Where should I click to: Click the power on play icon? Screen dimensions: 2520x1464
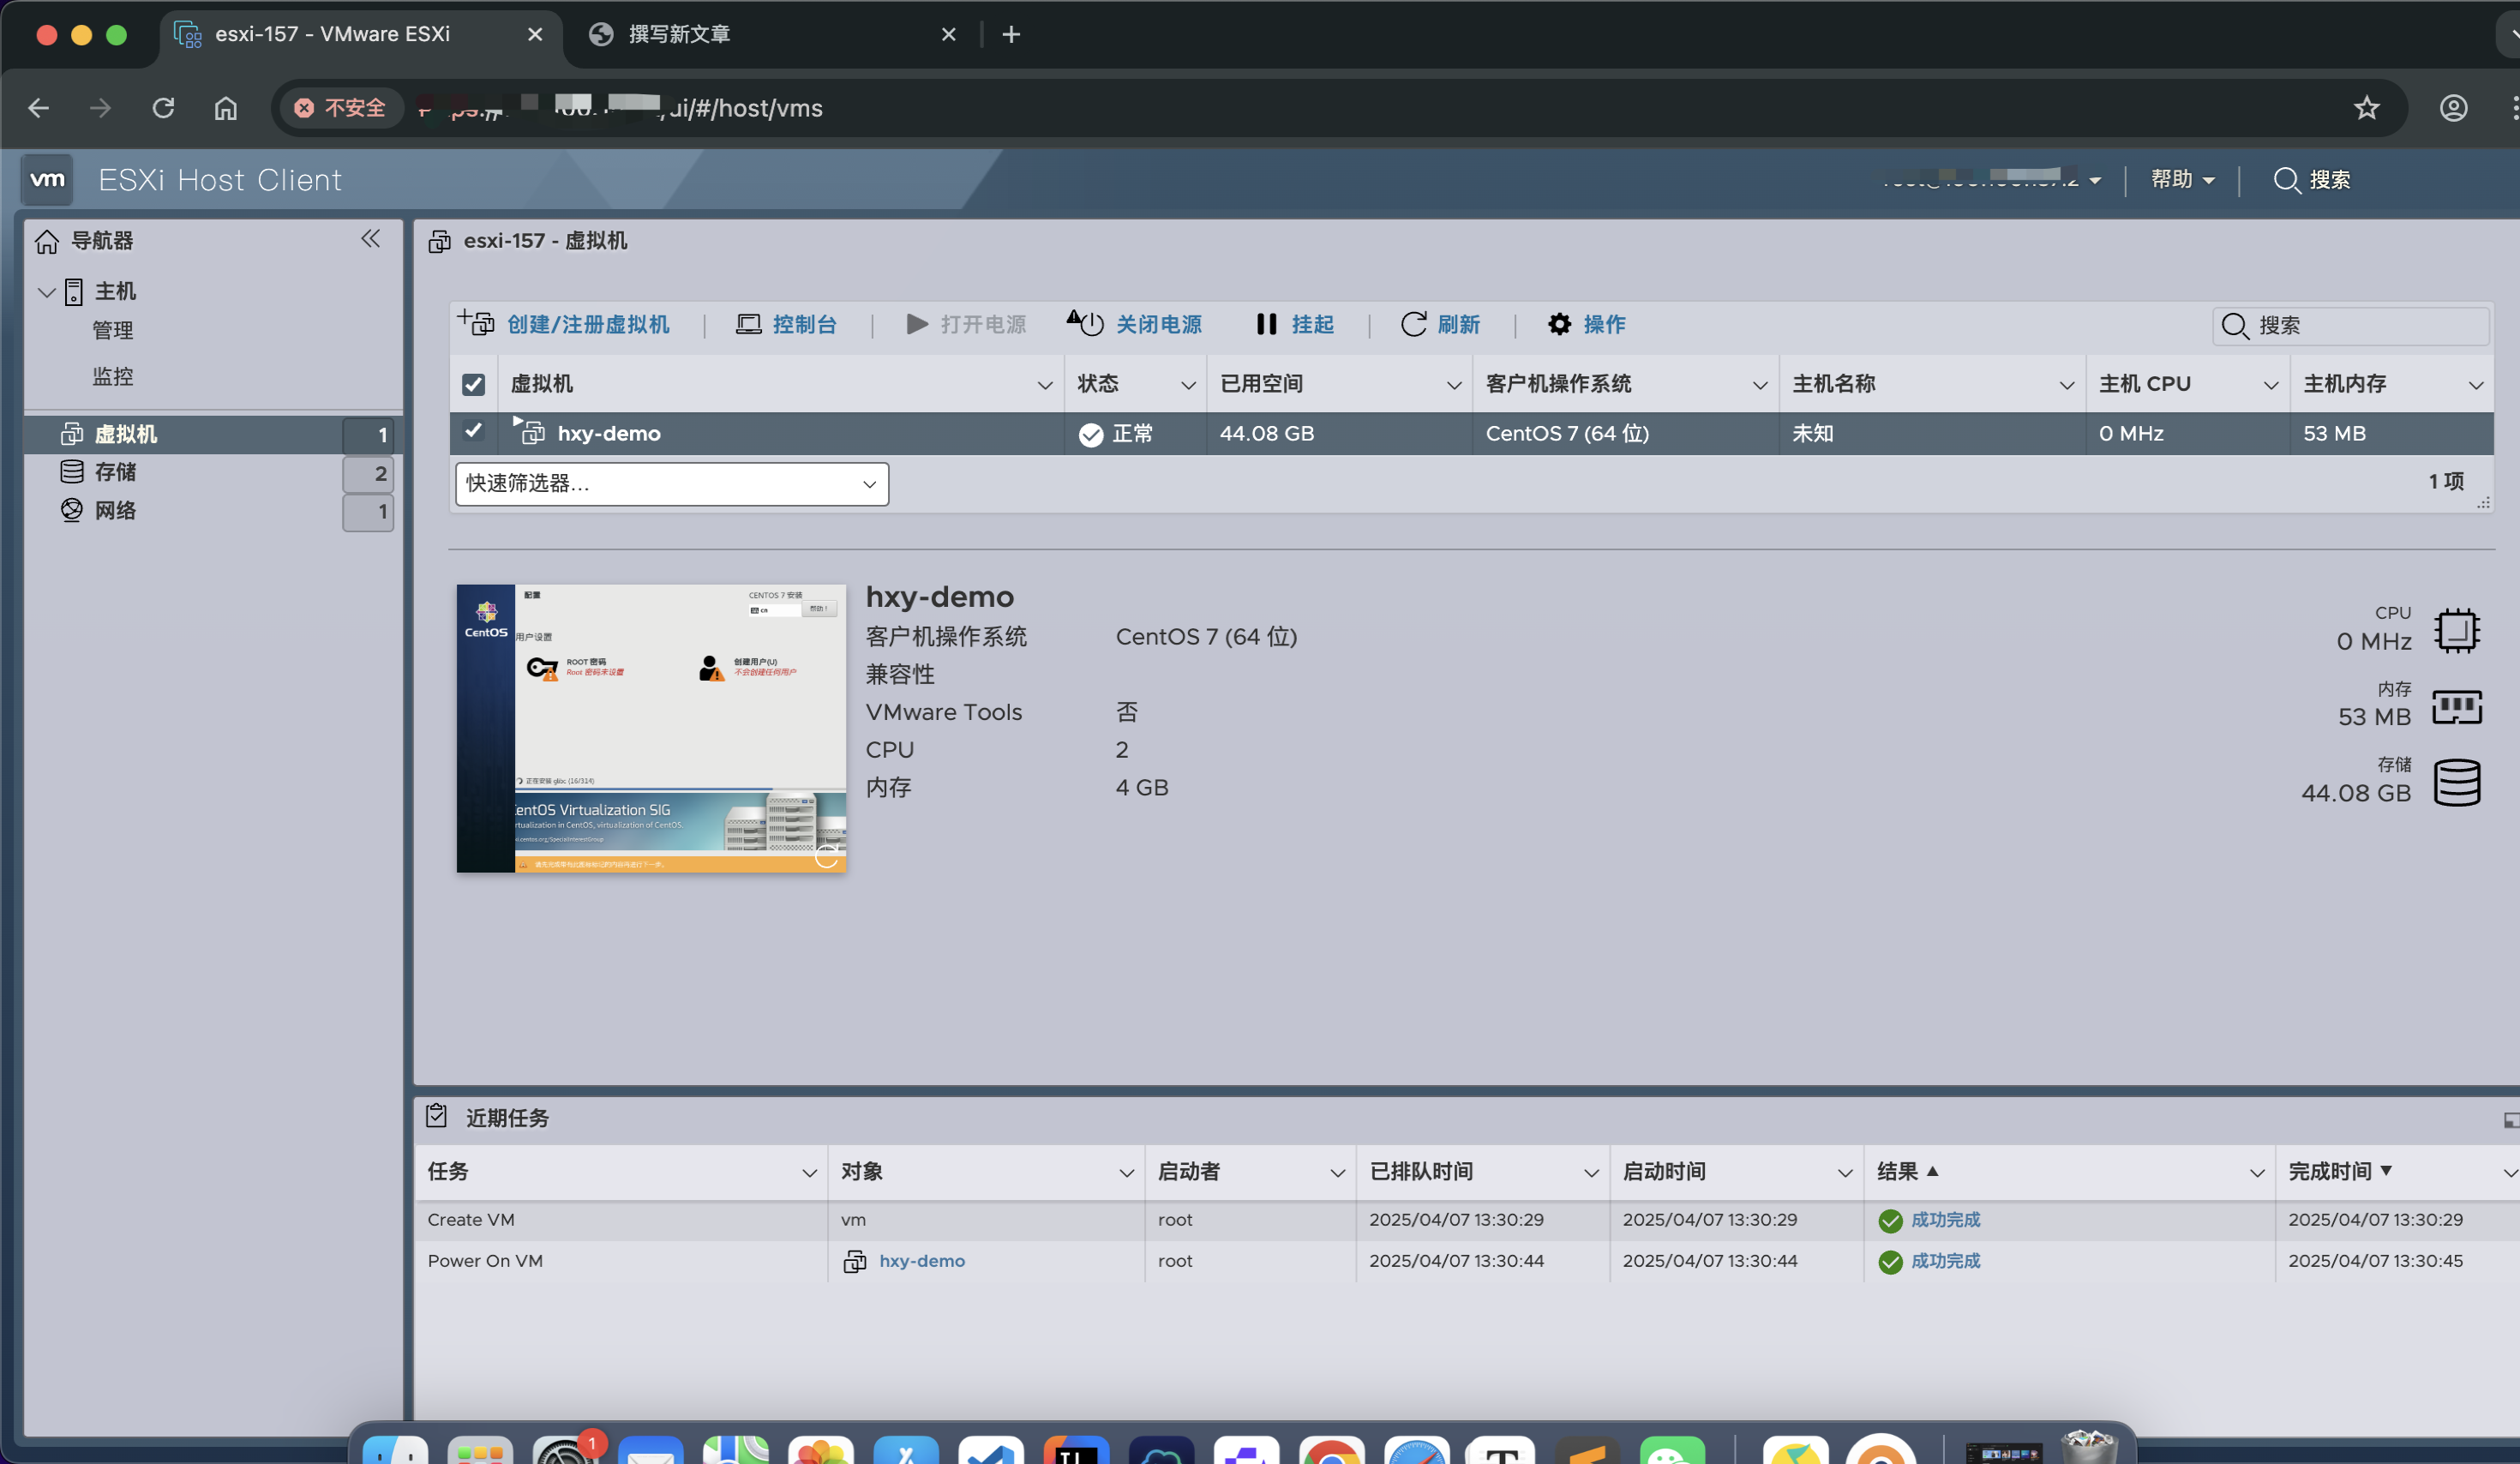pos(916,324)
